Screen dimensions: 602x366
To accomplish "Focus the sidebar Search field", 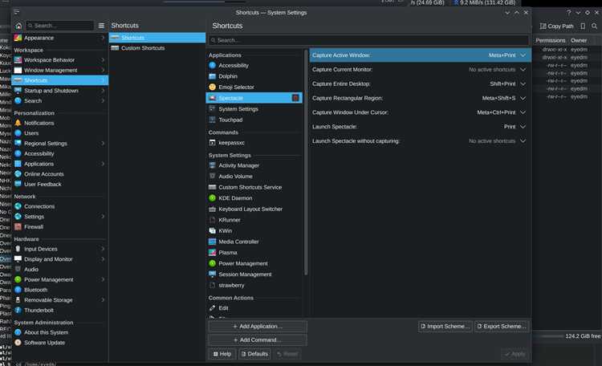I will click(60, 26).
